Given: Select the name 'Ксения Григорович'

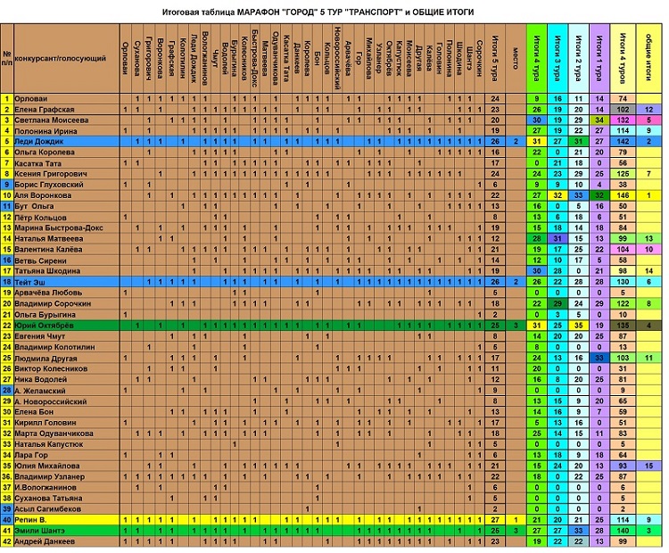Looking at the screenshot, I should [x=51, y=174].
